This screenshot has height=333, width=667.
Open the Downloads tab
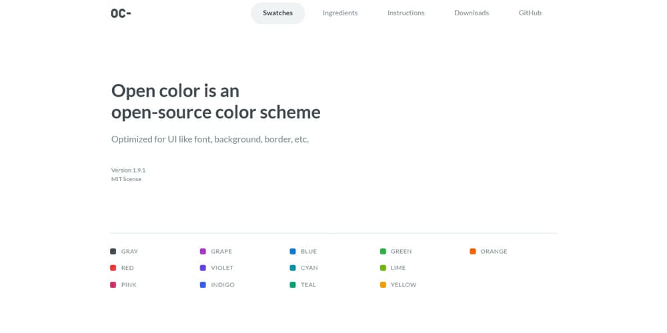472,13
